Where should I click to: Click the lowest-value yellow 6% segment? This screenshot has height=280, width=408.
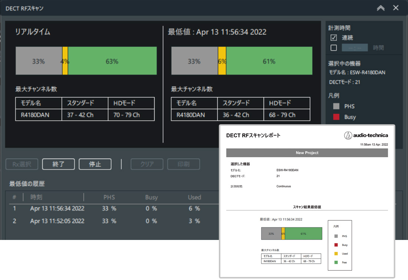click(x=222, y=61)
